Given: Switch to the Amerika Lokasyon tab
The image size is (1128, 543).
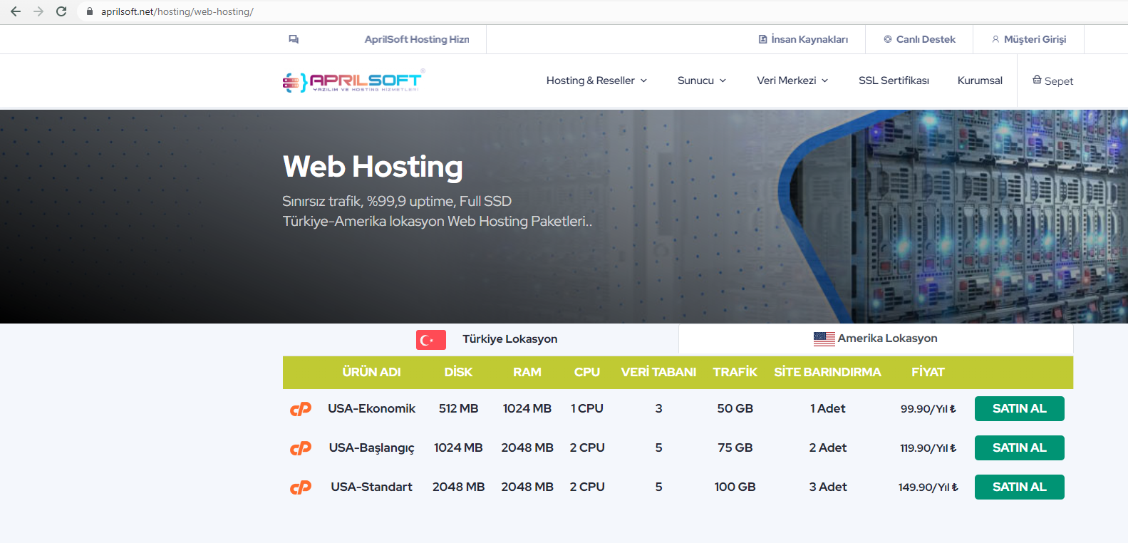Looking at the screenshot, I should (x=876, y=338).
